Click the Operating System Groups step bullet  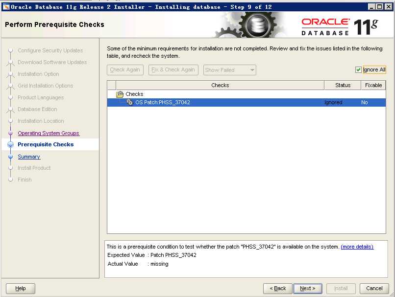coord(11,133)
